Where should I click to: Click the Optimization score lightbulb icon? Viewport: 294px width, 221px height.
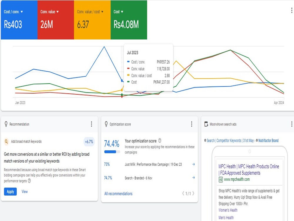click(106, 124)
